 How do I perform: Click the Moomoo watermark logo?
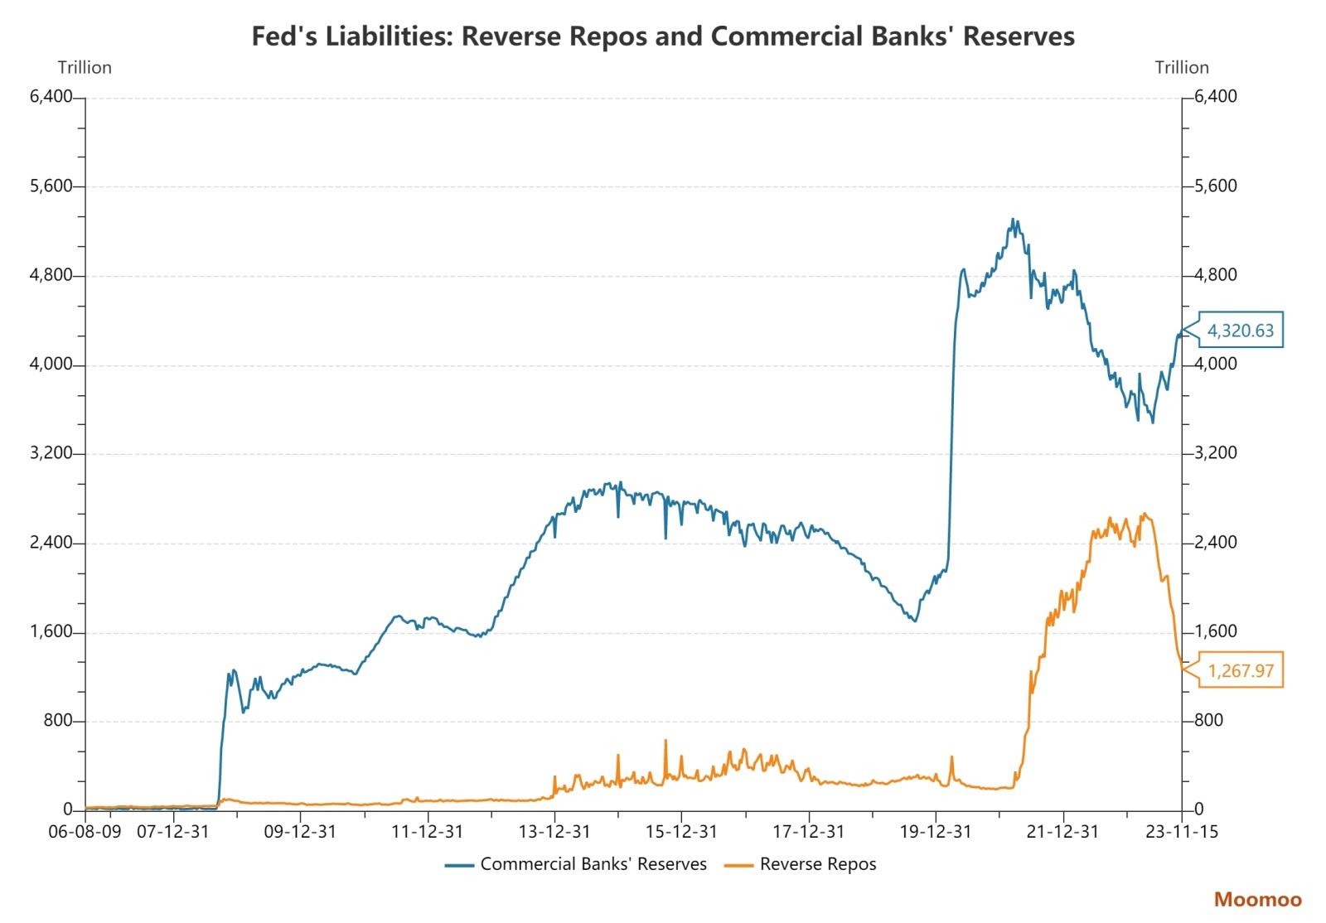1257,900
